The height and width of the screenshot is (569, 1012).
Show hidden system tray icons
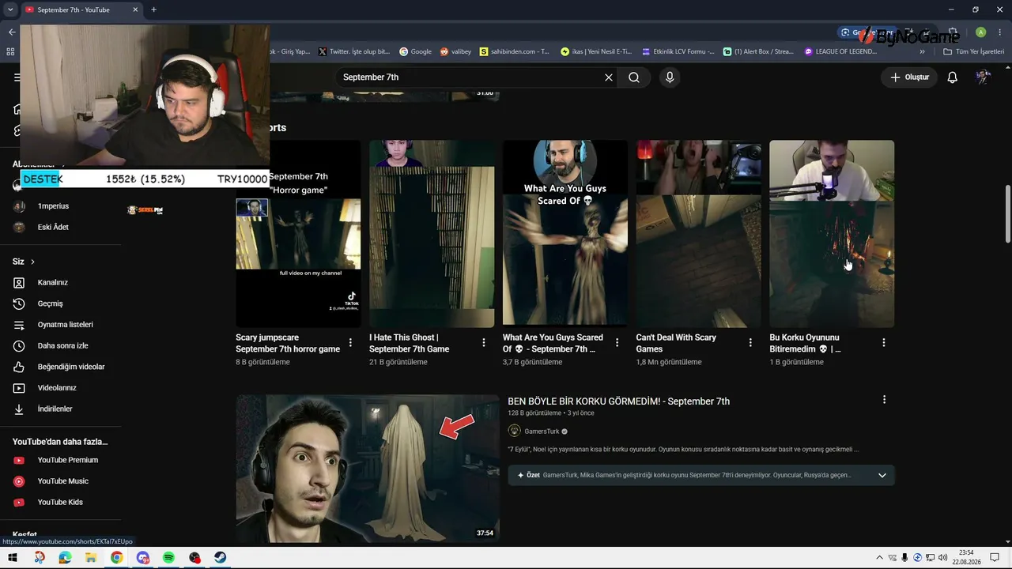[x=879, y=558]
